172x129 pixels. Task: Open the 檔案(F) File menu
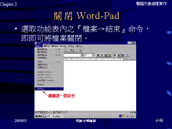(x=38, y=46)
